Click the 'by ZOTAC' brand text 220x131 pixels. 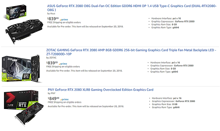point(51,58)
